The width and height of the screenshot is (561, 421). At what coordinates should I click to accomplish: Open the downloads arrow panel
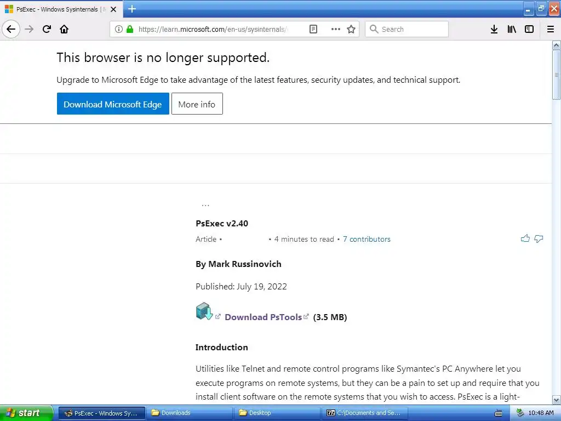[x=494, y=29]
